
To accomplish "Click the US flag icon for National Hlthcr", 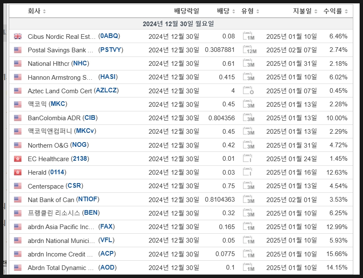I will click(x=18, y=64).
